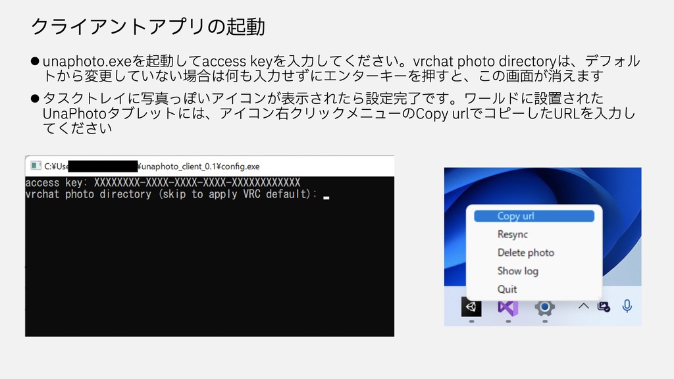
Task: Click the access key line in console
Action: click(163, 183)
